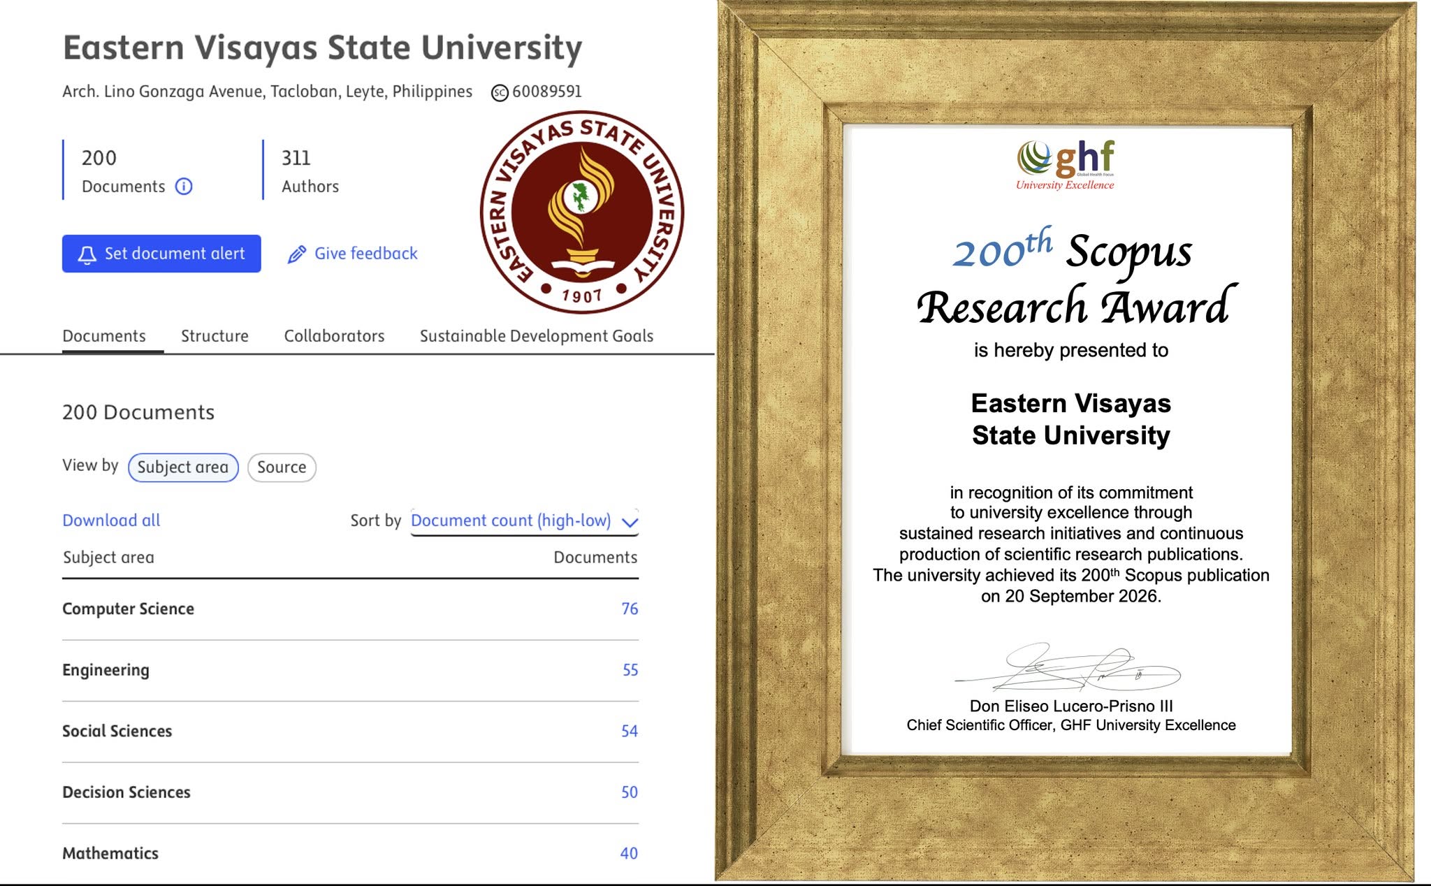
Task: Click the bell icon on document alert
Action: pos(87,254)
